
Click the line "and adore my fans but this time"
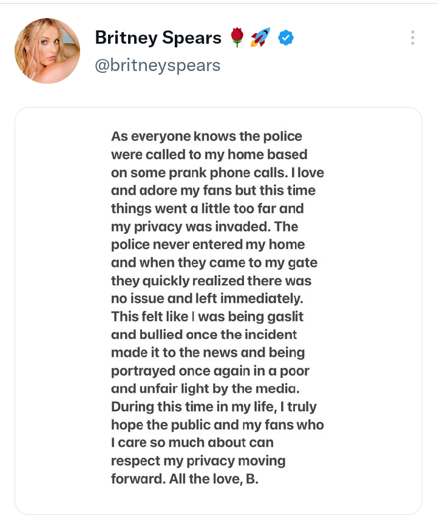pos(213,191)
